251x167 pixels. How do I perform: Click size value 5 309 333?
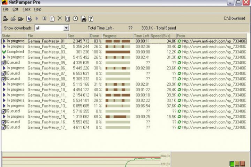81,79
